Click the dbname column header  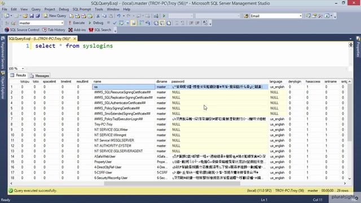(x=162, y=81)
